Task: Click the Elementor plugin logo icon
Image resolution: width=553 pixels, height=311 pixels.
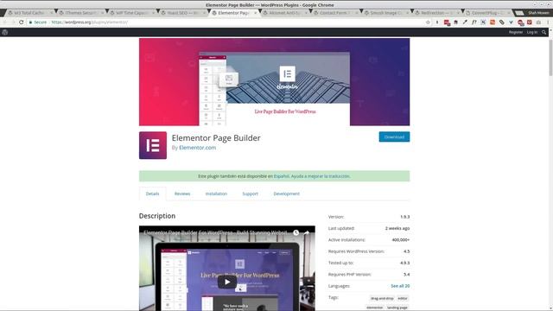Action: (x=153, y=145)
